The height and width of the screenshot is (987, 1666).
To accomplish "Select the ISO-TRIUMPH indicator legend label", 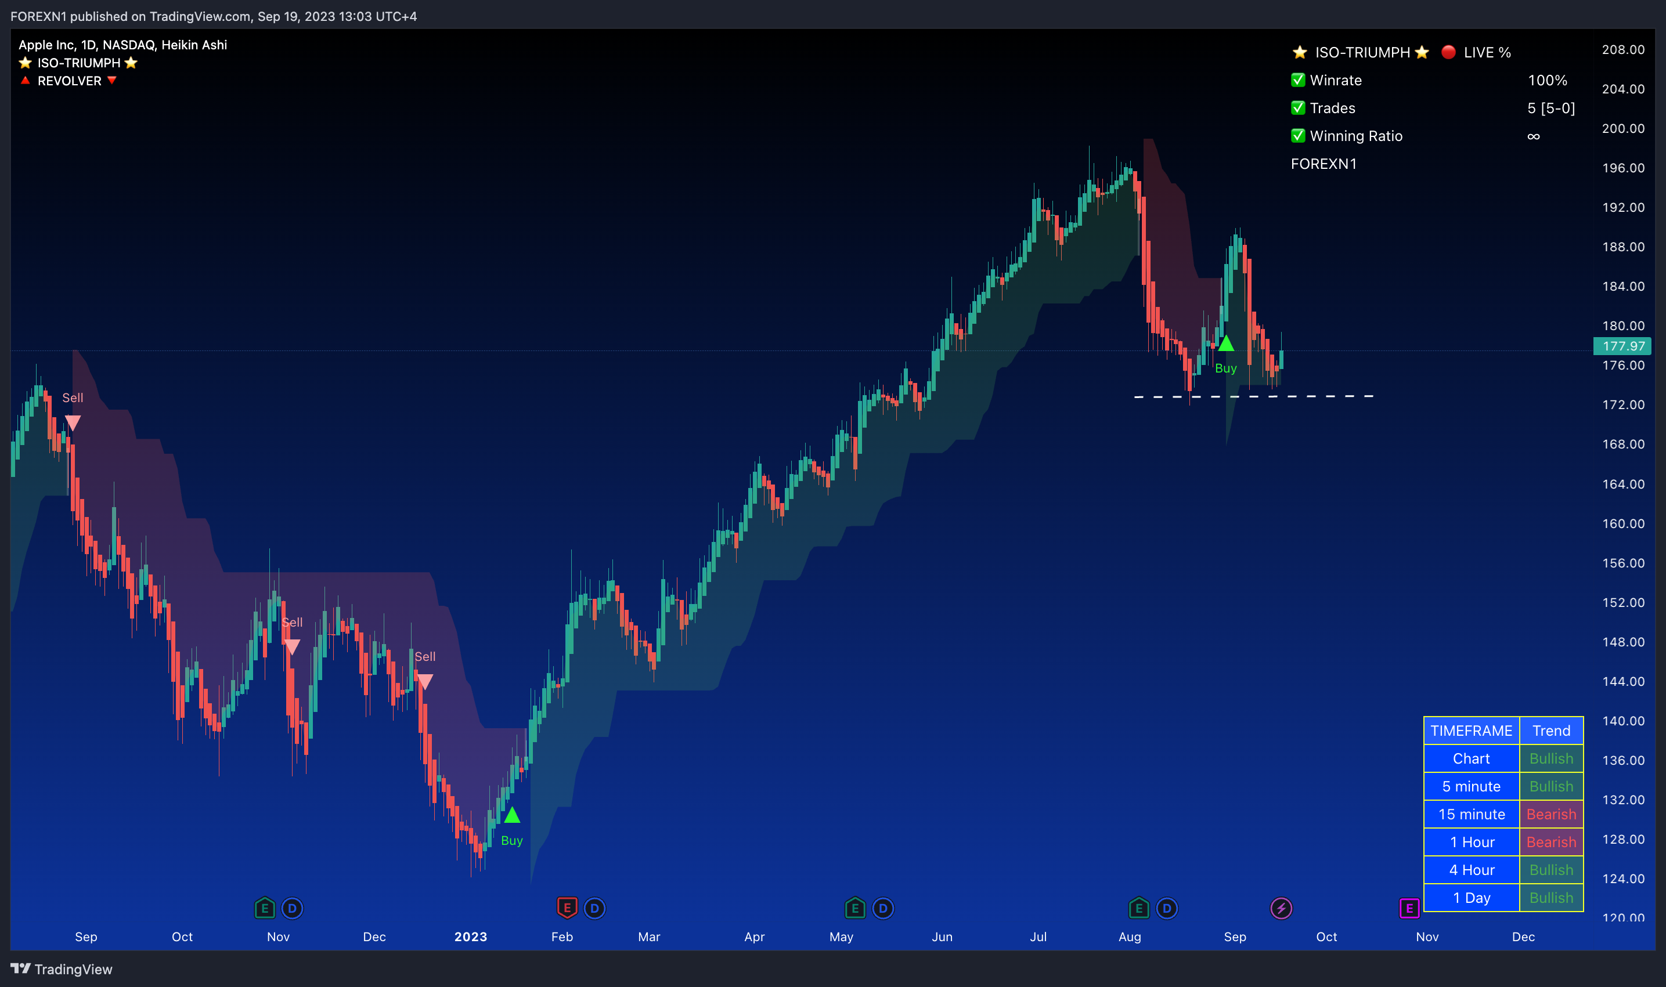I will coord(78,63).
